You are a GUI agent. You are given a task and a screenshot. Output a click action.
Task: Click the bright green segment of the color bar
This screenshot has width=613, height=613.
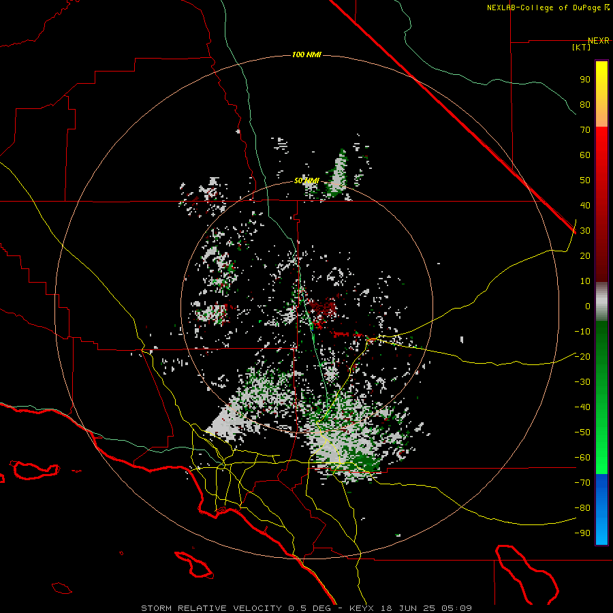point(601,397)
